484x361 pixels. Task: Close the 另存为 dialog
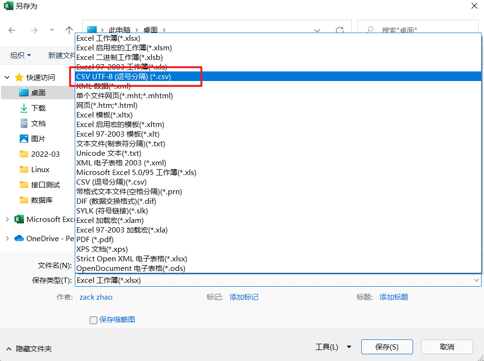474,6
